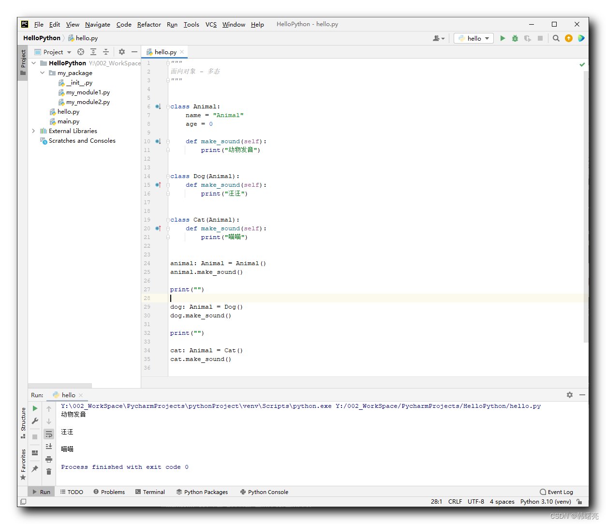Run the hello configuration with the green play icon
Image resolution: width=606 pixels, height=524 pixels.
pos(503,38)
